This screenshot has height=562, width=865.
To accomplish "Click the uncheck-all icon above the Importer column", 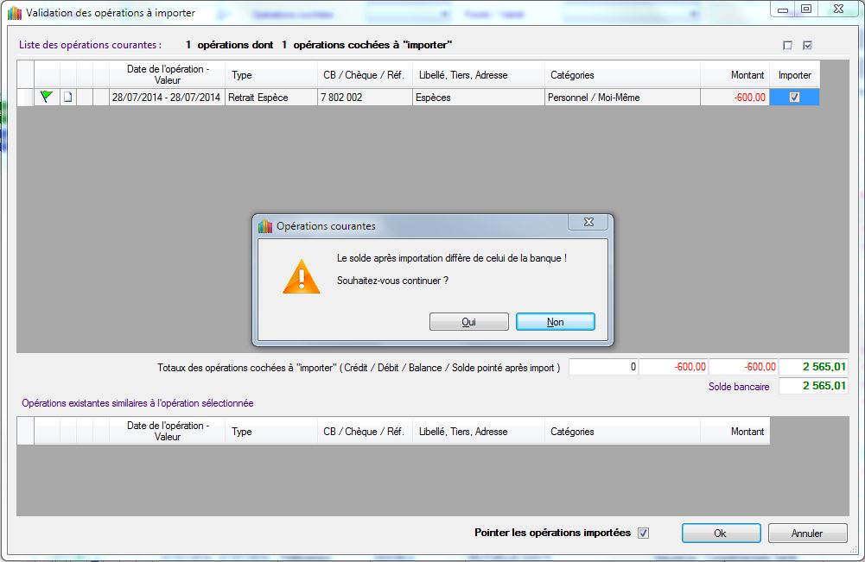I will click(x=787, y=46).
